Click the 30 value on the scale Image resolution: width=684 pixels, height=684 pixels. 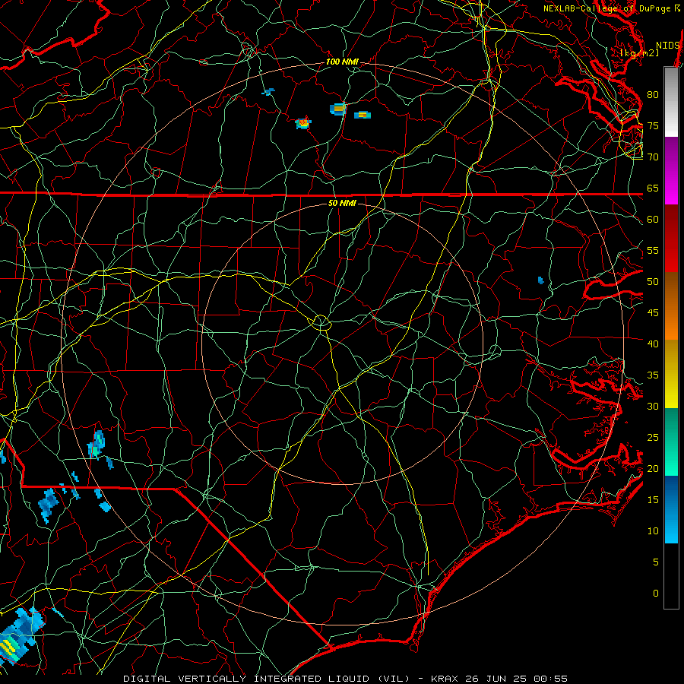[x=653, y=406]
